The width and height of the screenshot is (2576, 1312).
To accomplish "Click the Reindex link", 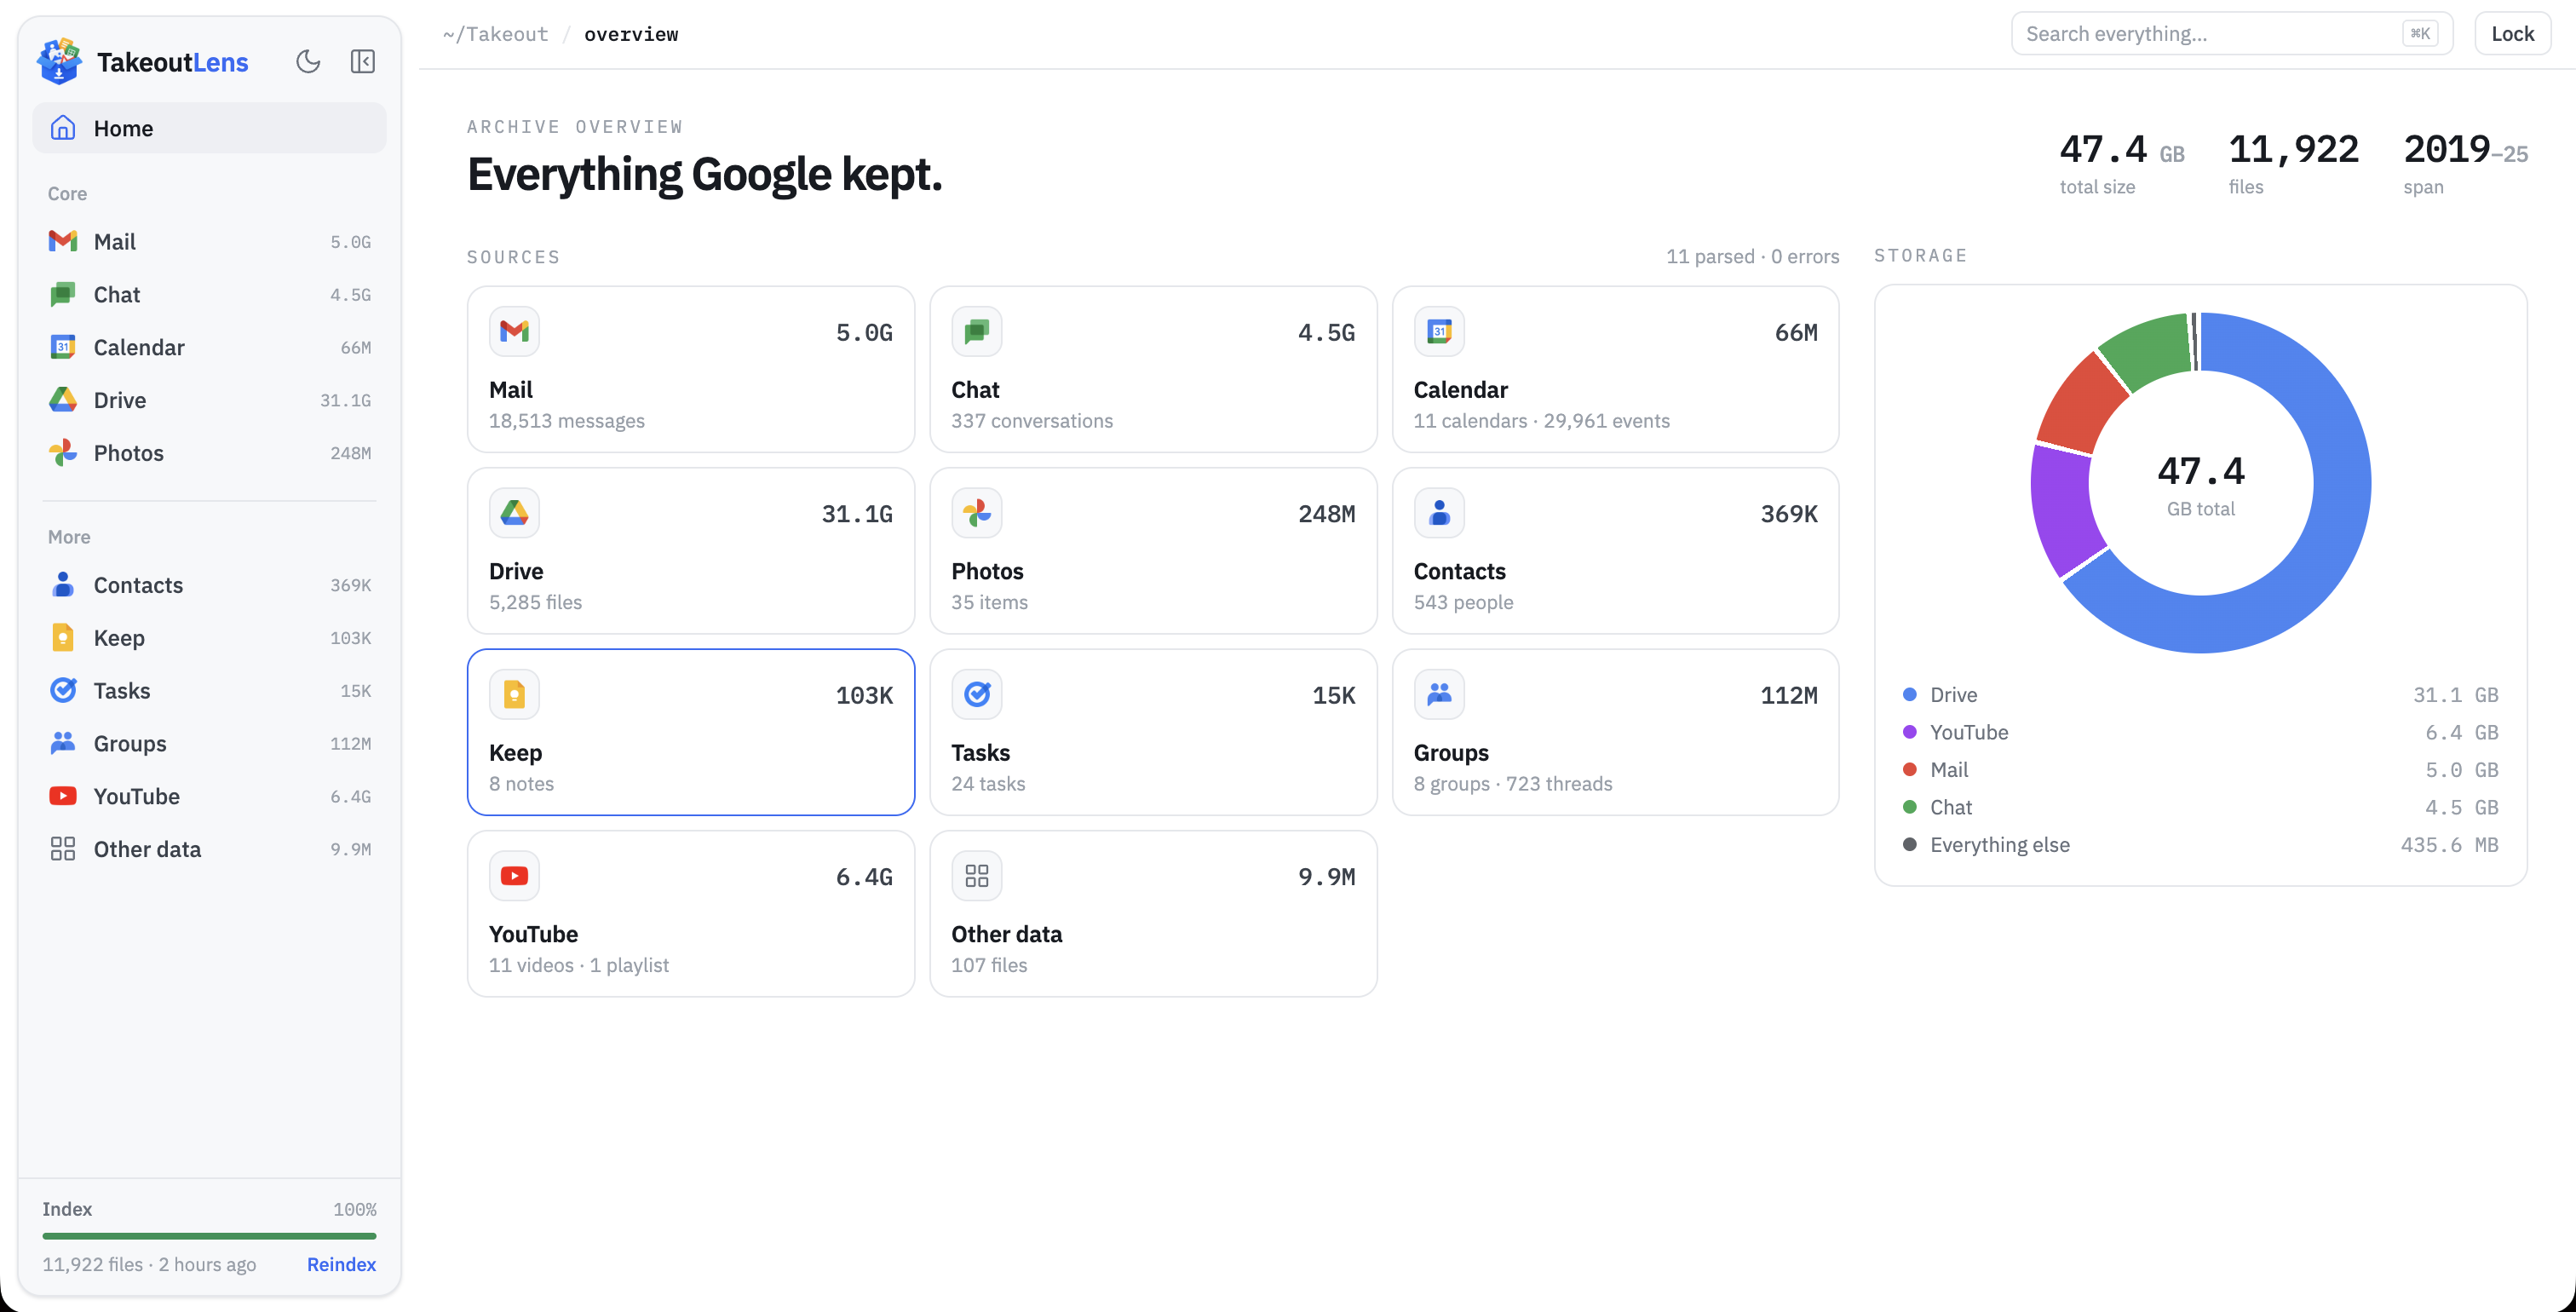I will point(341,1264).
